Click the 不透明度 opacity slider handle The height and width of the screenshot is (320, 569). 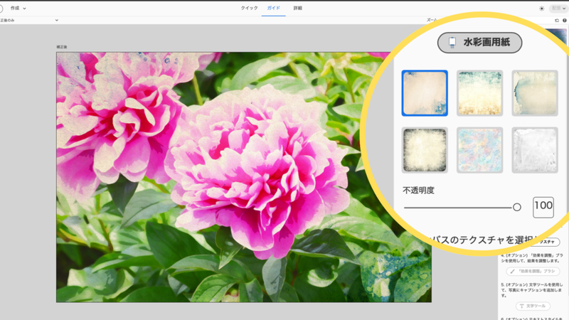click(517, 207)
